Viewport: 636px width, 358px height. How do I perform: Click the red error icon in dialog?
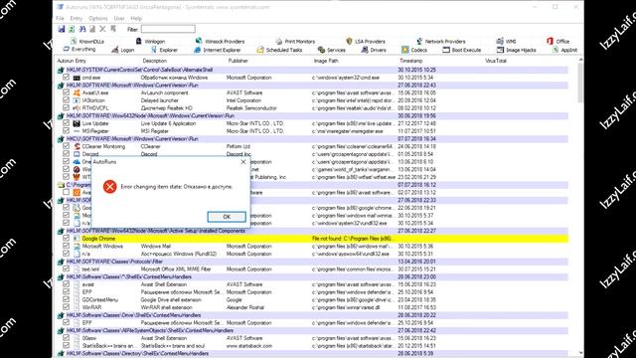[x=109, y=186]
